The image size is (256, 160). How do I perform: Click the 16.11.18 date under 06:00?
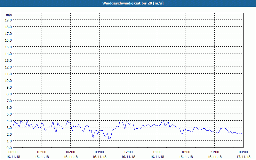70,157
